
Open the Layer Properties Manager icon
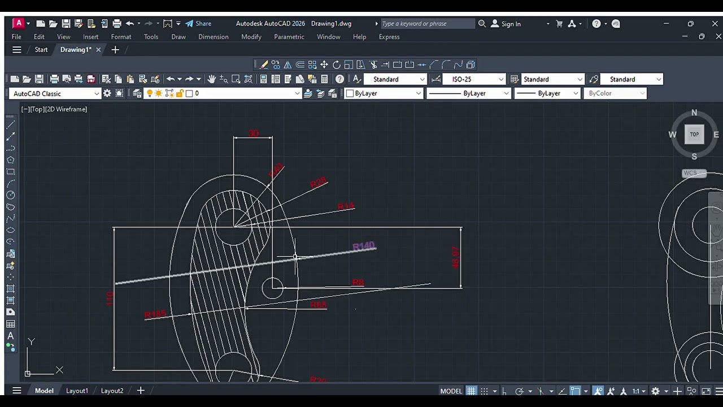tap(137, 93)
